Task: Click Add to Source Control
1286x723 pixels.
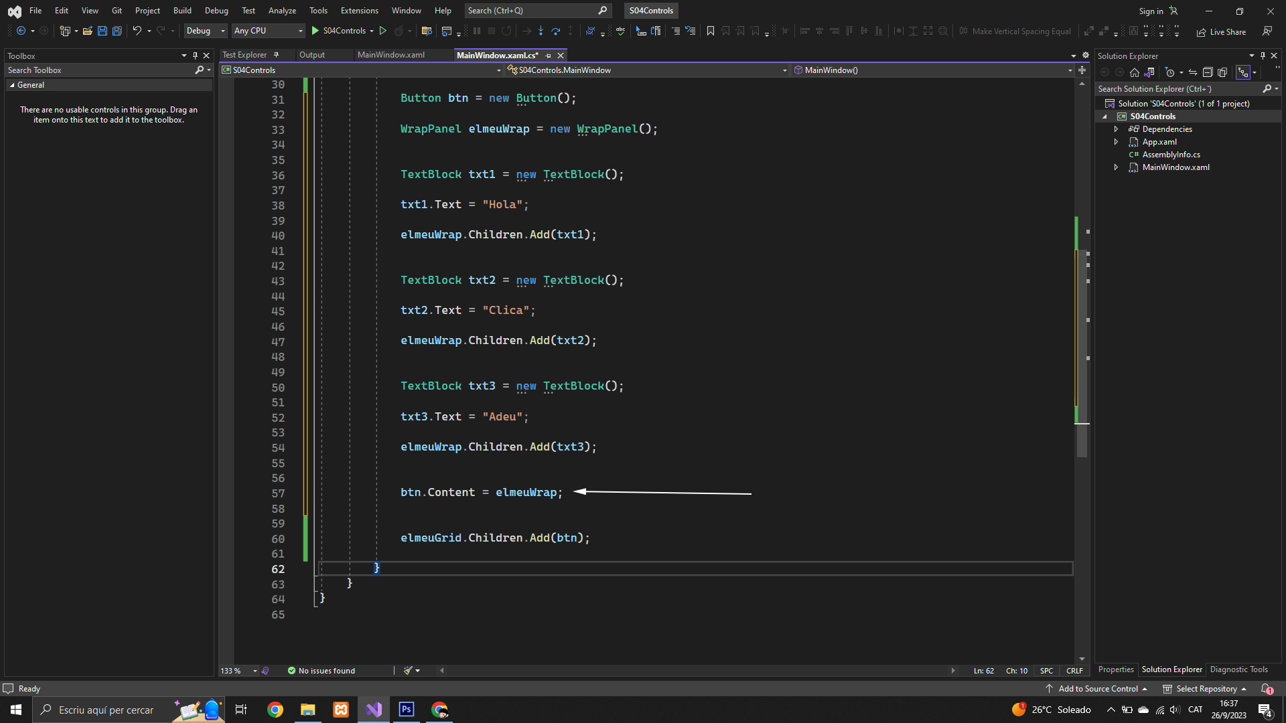Action: (x=1097, y=689)
